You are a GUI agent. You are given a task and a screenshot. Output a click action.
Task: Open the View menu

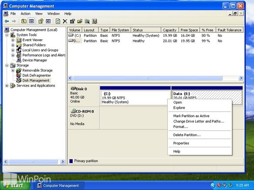(x=39, y=14)
